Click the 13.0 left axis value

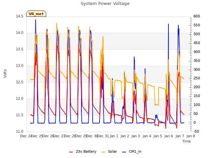(x=20, y=66)
